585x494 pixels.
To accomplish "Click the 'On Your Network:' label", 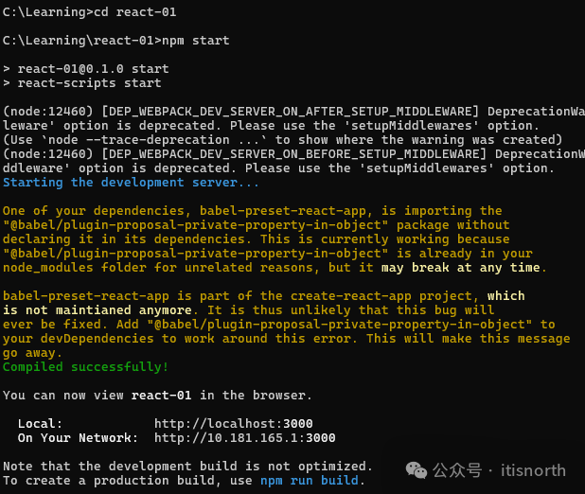I will point(78,437).
